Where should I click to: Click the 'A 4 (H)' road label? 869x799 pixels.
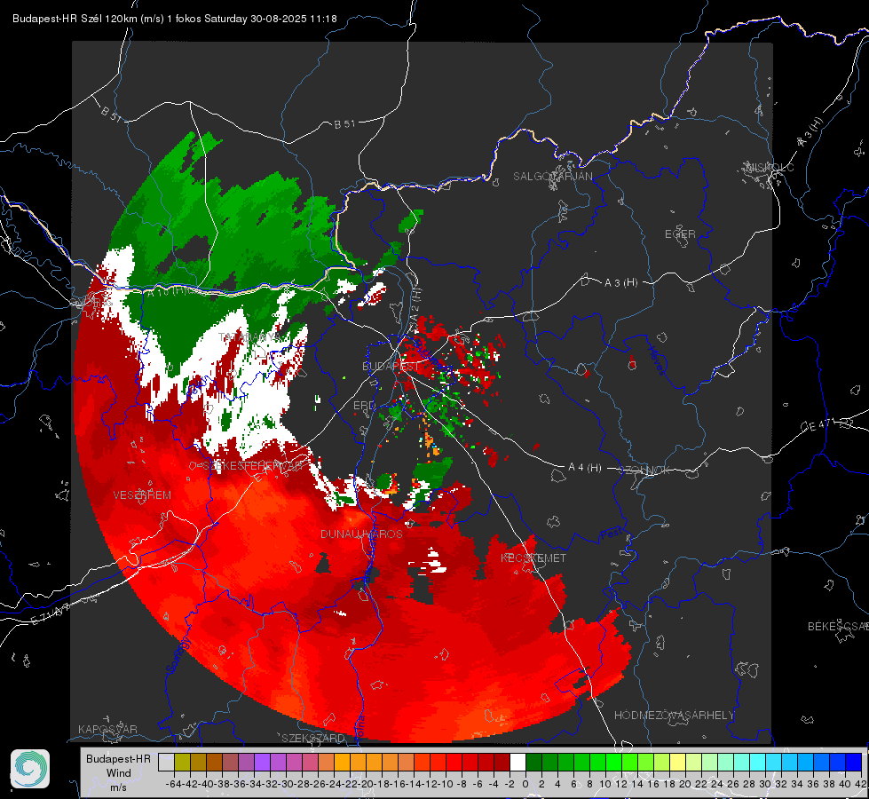click(585, 468)
